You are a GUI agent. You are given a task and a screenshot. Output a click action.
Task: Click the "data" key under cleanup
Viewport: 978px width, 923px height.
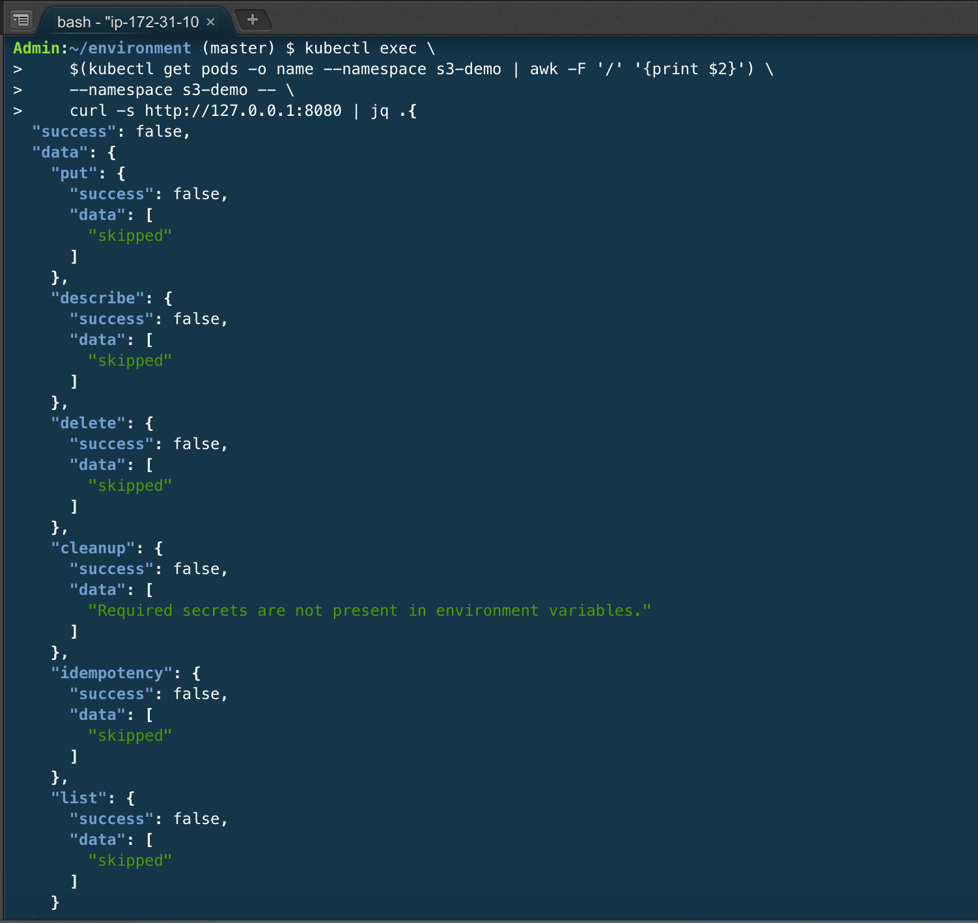pyautogui.click(x=98, y=589)
